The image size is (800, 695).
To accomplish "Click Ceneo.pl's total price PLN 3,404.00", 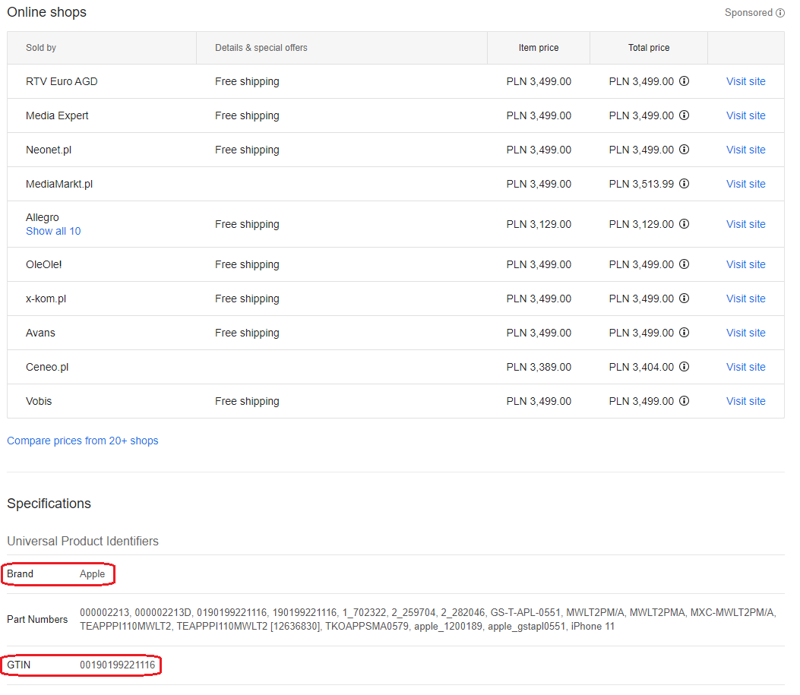I will [x=641, y=367].
